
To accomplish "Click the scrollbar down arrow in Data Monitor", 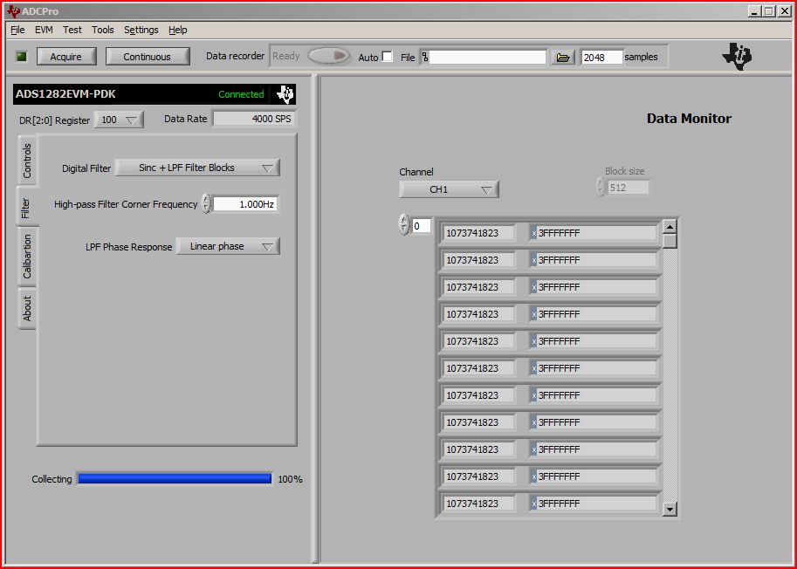I will point(670,509).
